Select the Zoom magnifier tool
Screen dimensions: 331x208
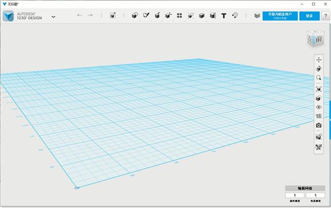click(x=319, y=78)
